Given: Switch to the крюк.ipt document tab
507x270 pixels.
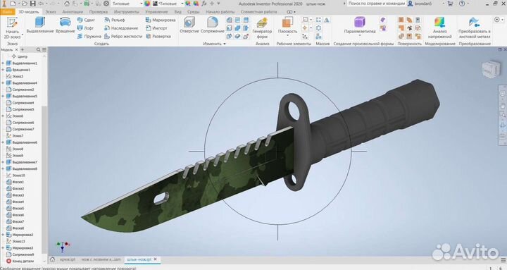Looking at the screenshot, I should (68, 259).
